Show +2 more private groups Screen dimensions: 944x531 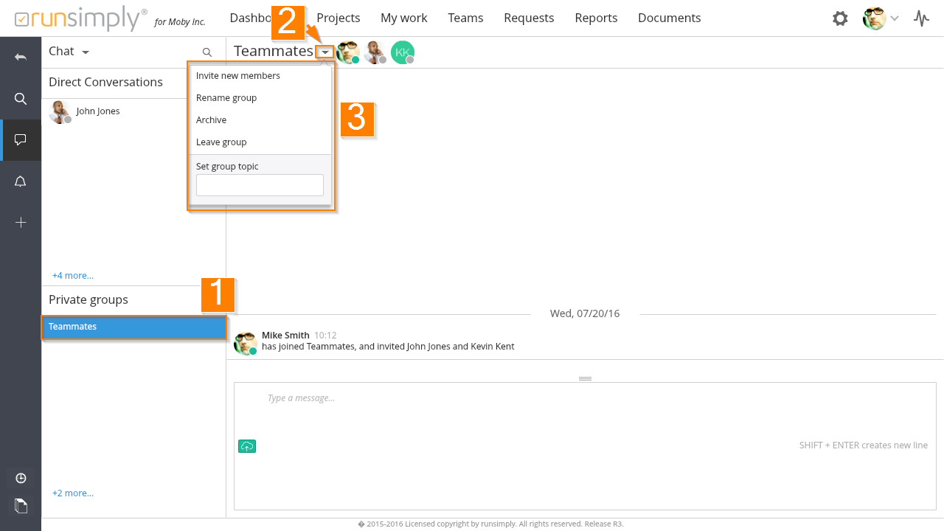point(73,493)
